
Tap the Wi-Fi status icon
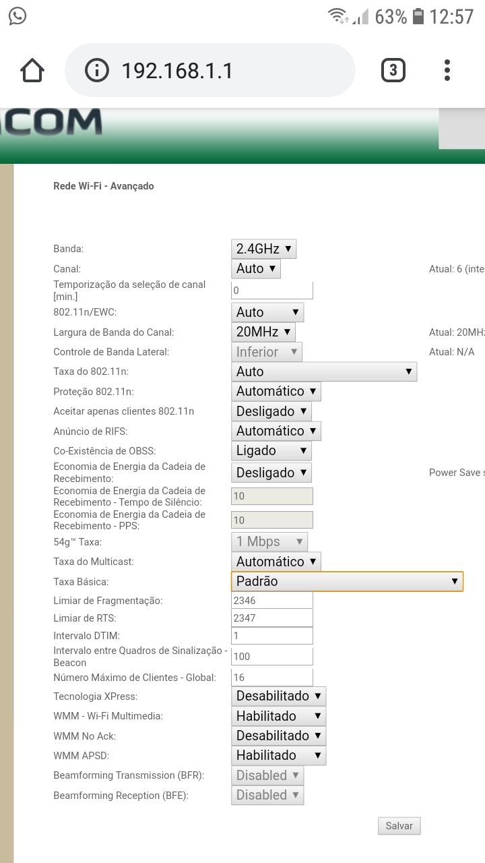(337, 16)
